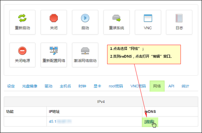Switch to the 显卡 video card tab
Image resolution: width=202 pixels, height=133 pixels.
[97, 86]
